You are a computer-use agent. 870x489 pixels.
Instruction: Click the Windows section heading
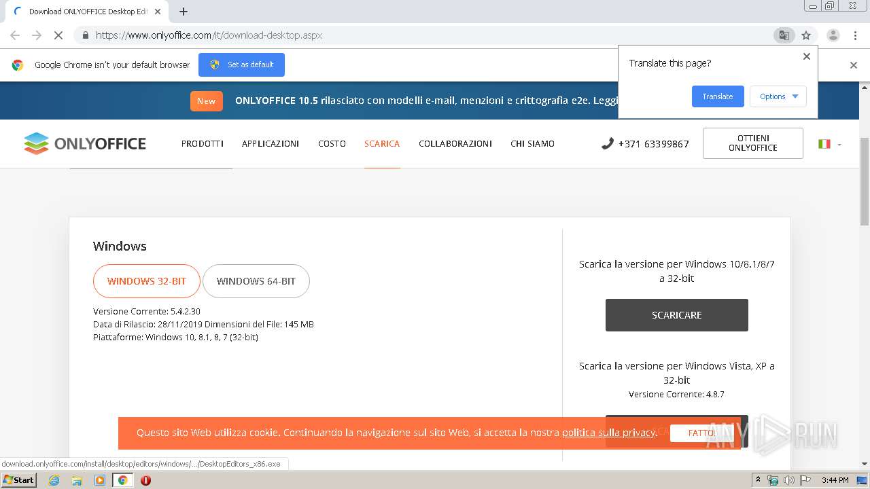pos(120,246)
